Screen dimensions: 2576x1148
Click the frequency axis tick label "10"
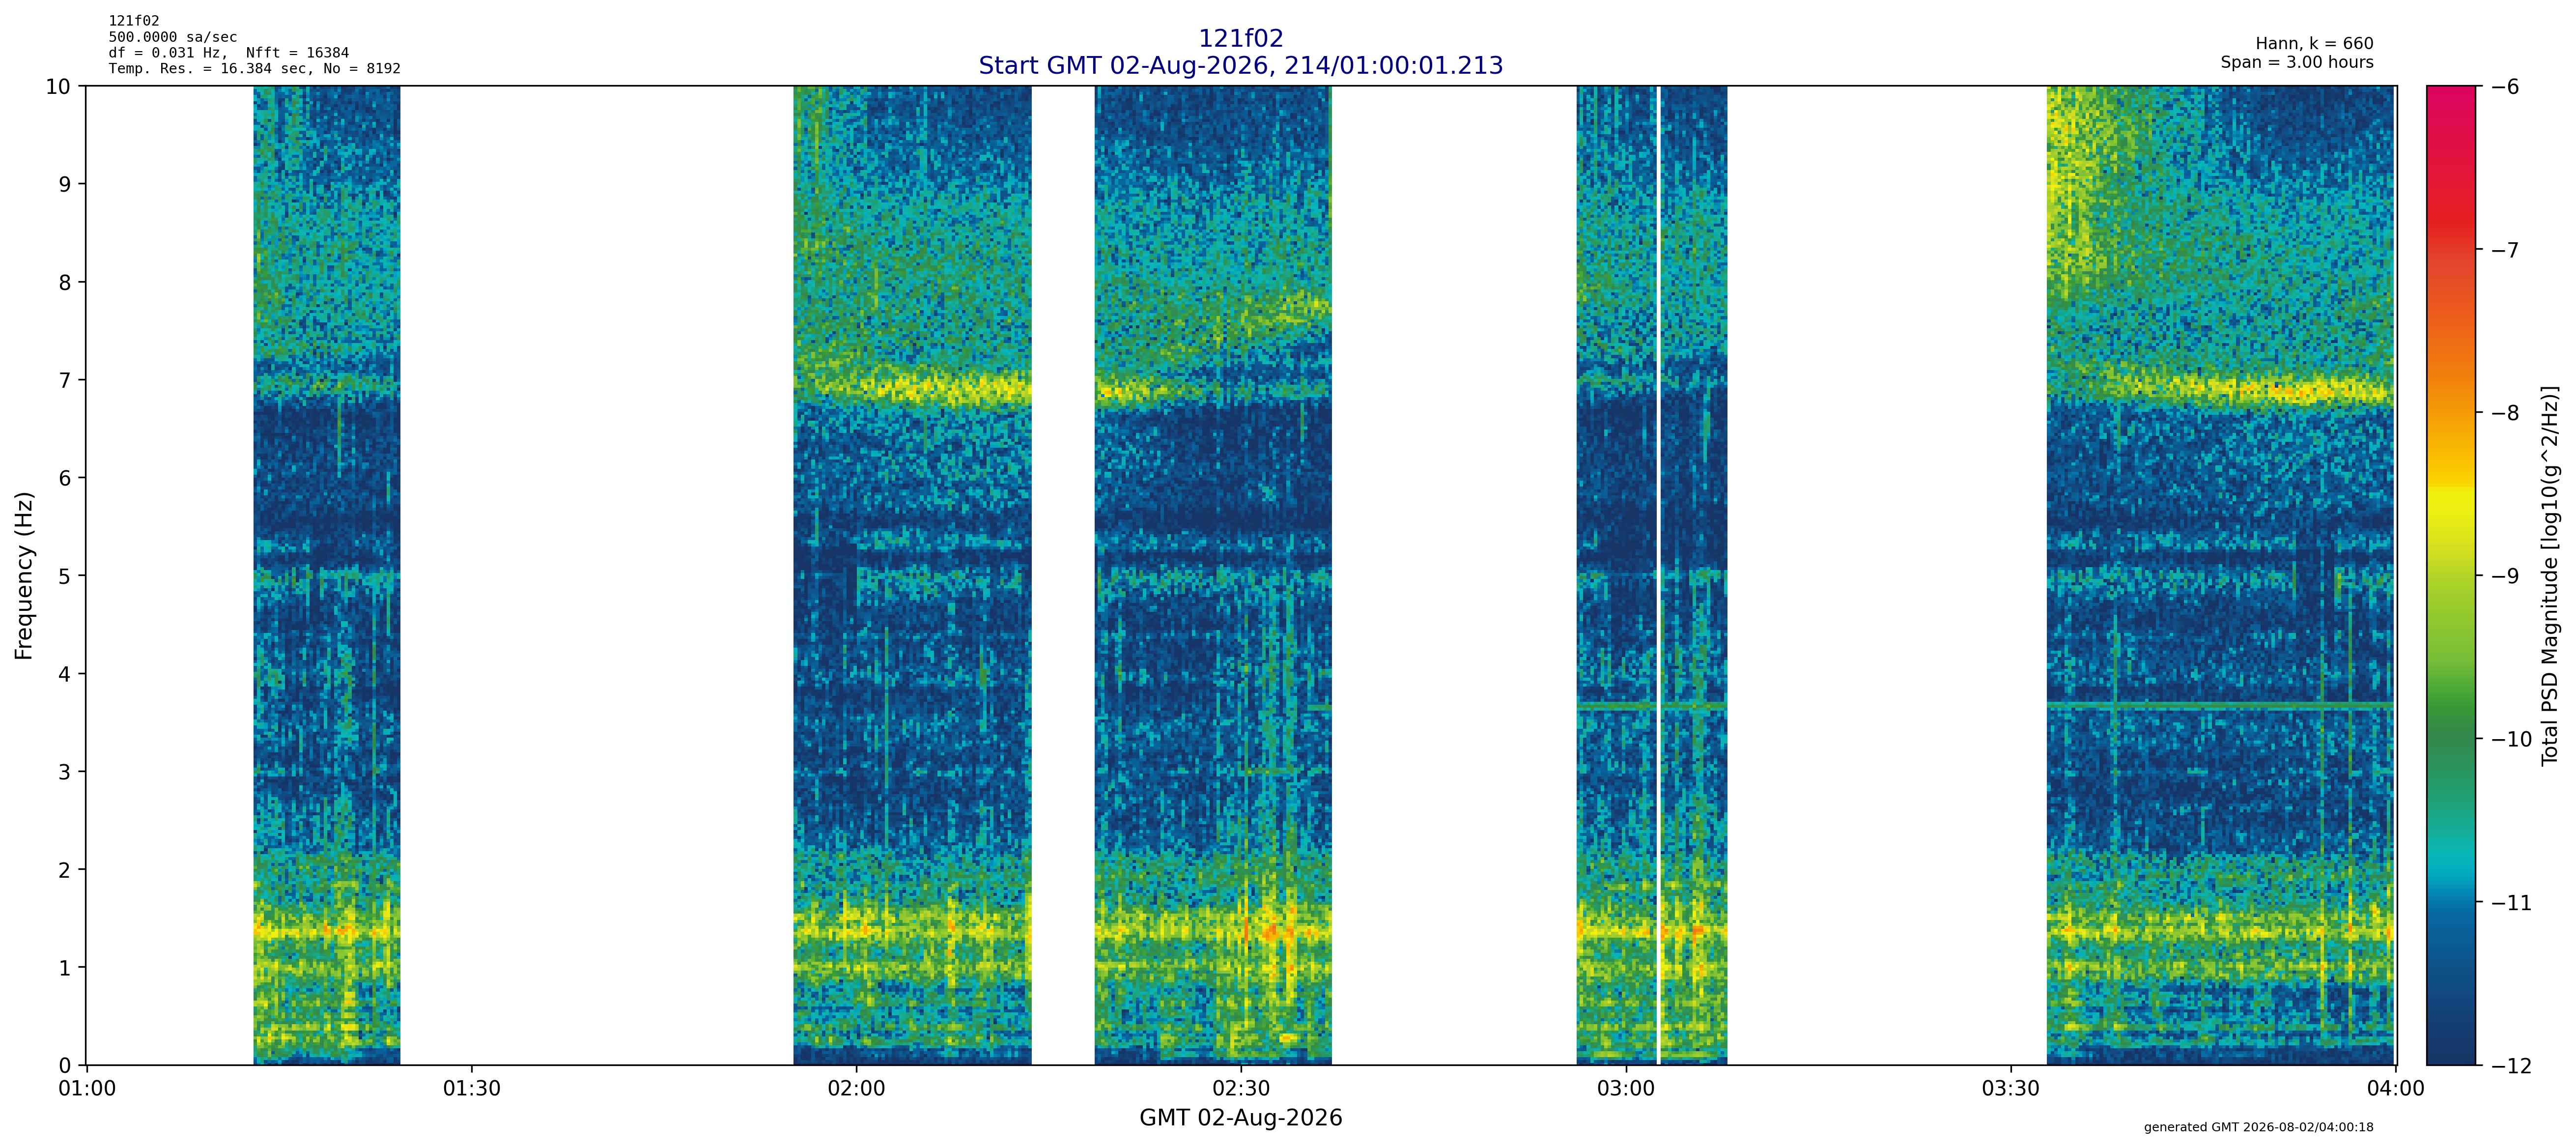pyautogui.click(x=58, y=87)
